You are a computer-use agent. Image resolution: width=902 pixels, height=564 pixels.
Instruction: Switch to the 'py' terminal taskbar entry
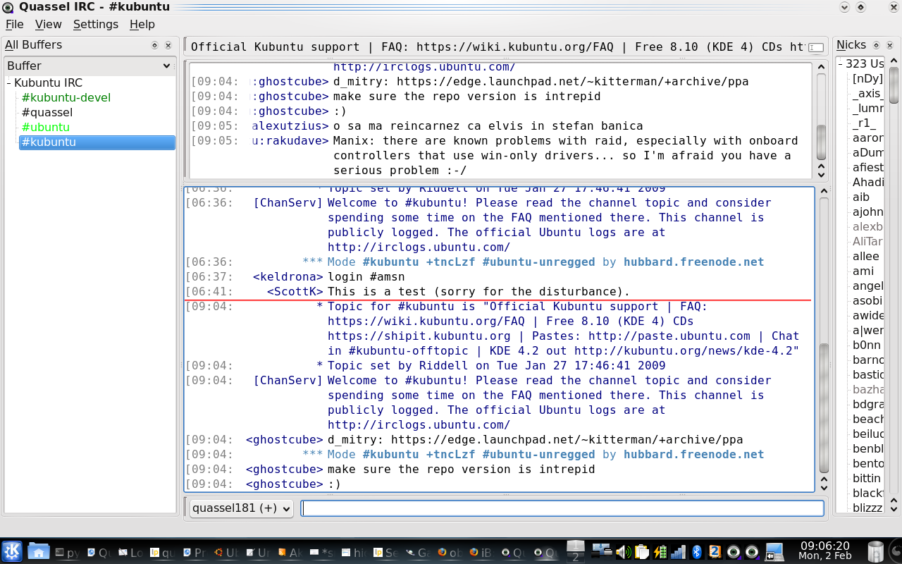[67, 552]
